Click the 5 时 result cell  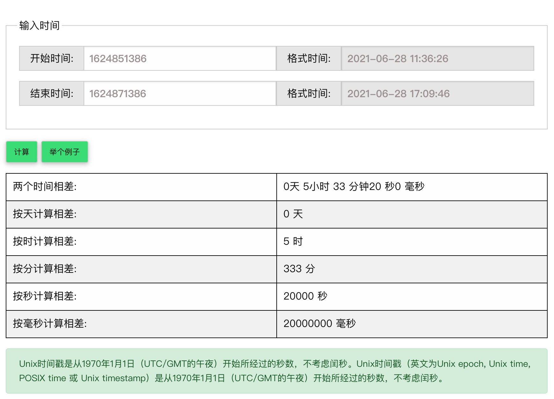point(412,242)
